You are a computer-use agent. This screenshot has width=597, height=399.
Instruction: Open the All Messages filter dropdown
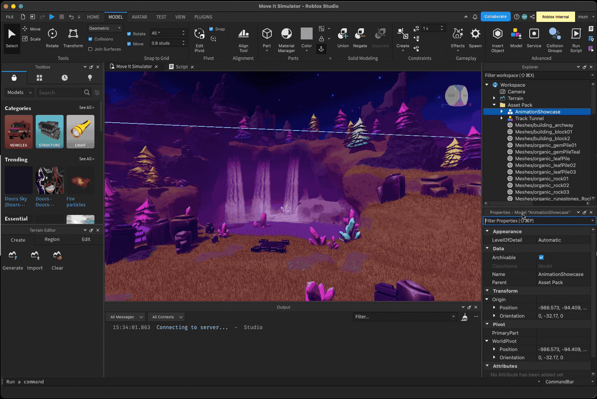tap(126, 317)
